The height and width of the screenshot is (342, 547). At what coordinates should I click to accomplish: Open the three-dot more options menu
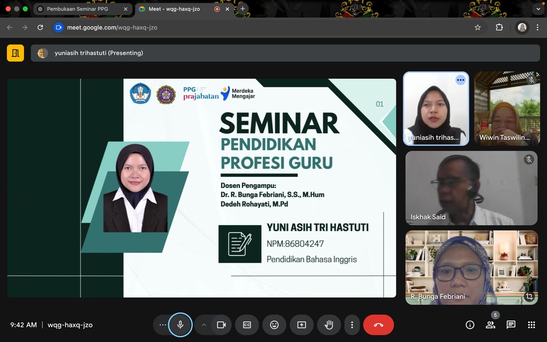coord(352,325)
